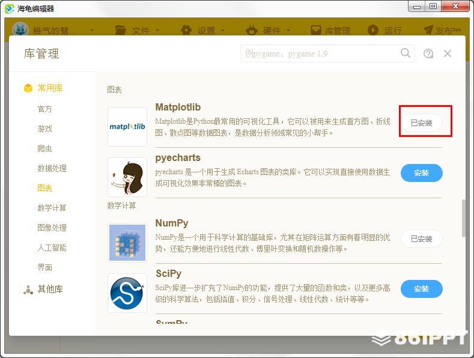
Task: Expand the username dropdown arrow
Action: (91, 31)
